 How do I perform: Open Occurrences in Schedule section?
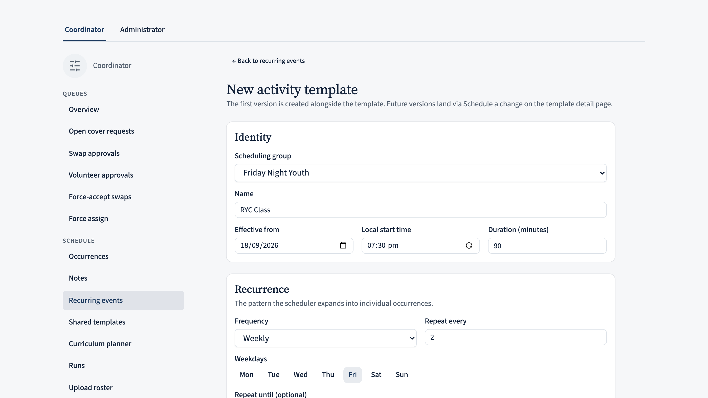pos(123,256)
